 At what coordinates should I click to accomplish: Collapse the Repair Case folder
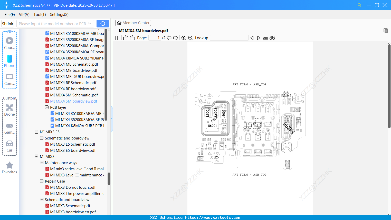(x=42, y=181)
